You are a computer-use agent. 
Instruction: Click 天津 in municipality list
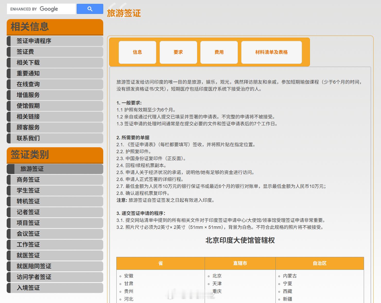click(x=217, y=283)
